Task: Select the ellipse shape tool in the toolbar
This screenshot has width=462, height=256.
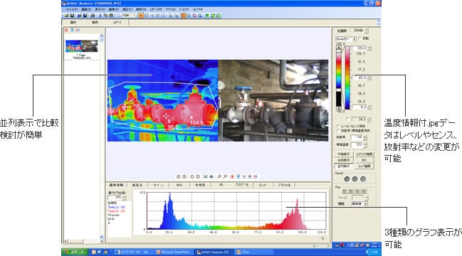Action: pos(163,16)
